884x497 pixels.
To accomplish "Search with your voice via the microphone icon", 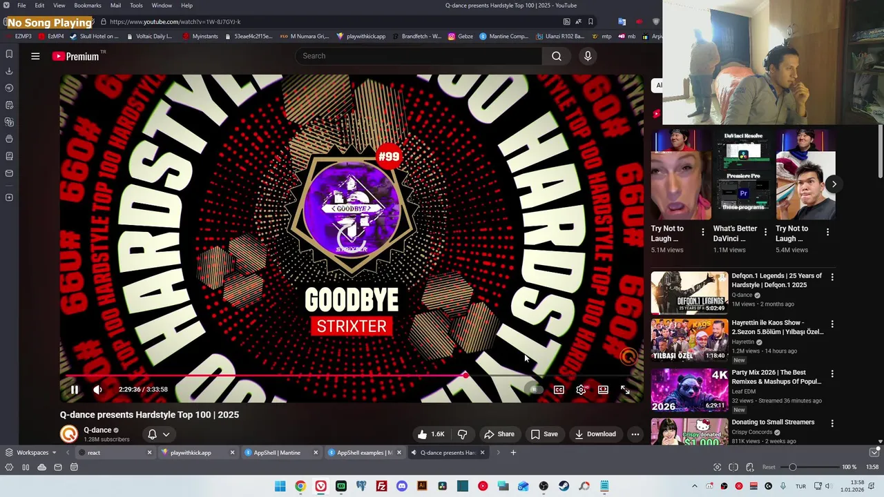I will (x=588, y=56).
